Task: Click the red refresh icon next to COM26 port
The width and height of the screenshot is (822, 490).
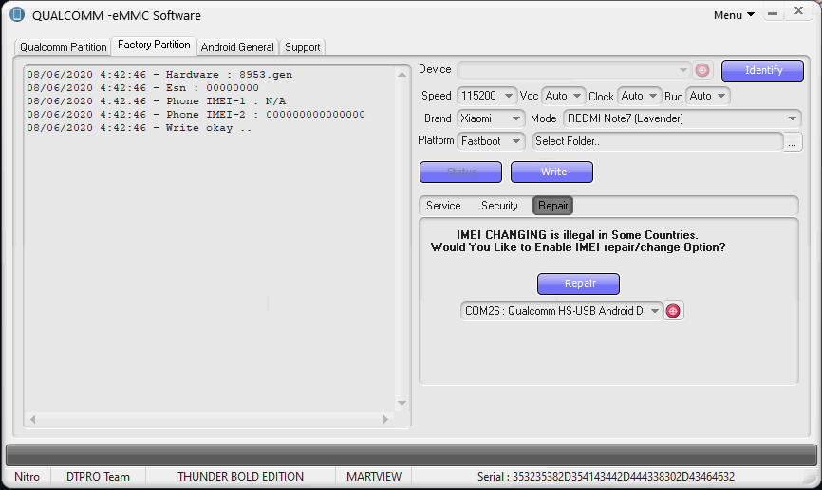Action: (x=673, y=311)
